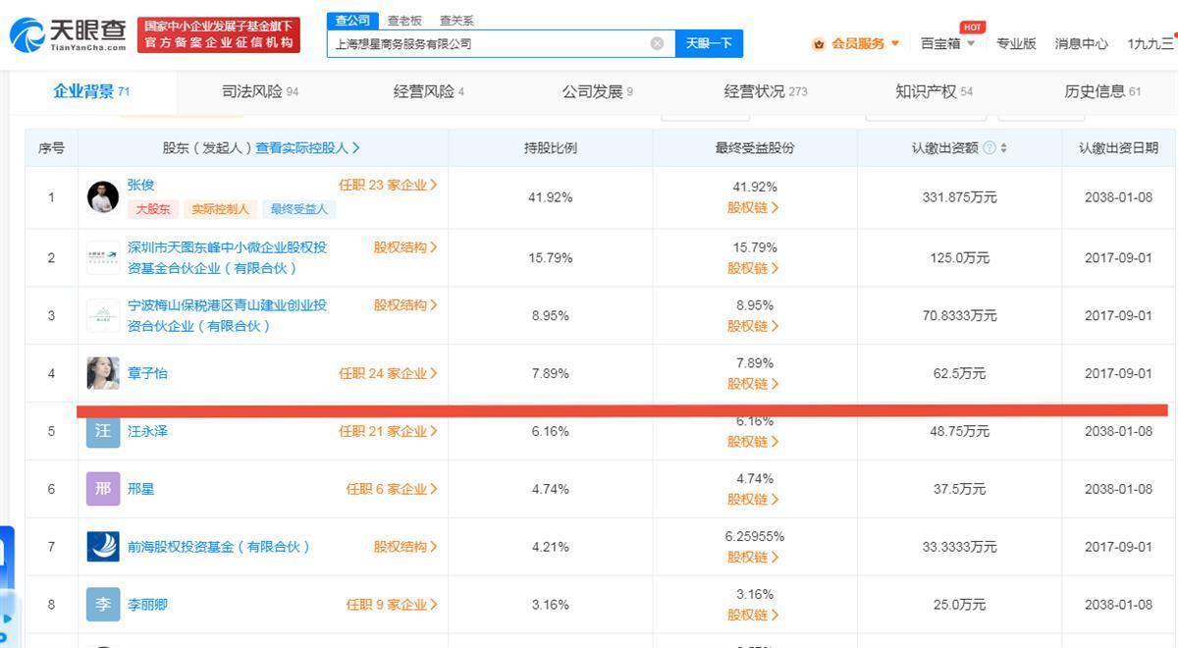Clear the search box with X icon
This screenshot has width=1178, height=648.
pyautogui.click(x=657, y=43)
